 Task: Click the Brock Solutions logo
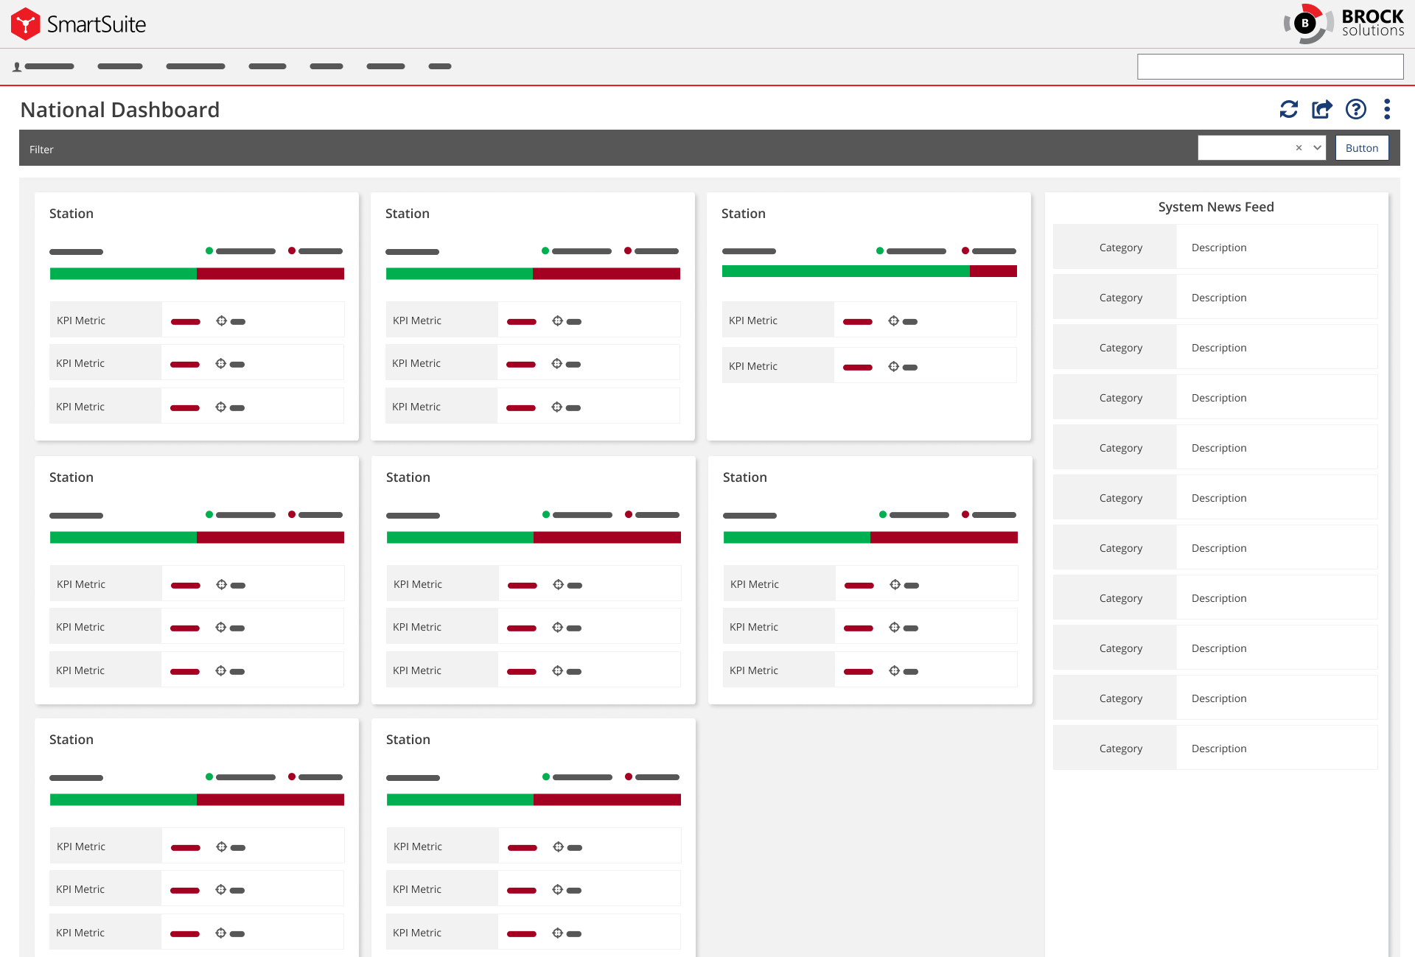pos(1344,24)
